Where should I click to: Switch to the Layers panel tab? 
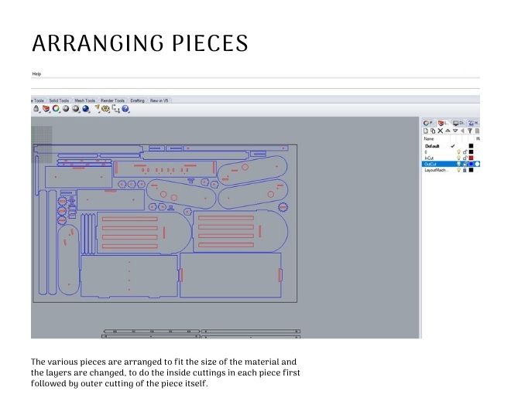coord(443,123)
